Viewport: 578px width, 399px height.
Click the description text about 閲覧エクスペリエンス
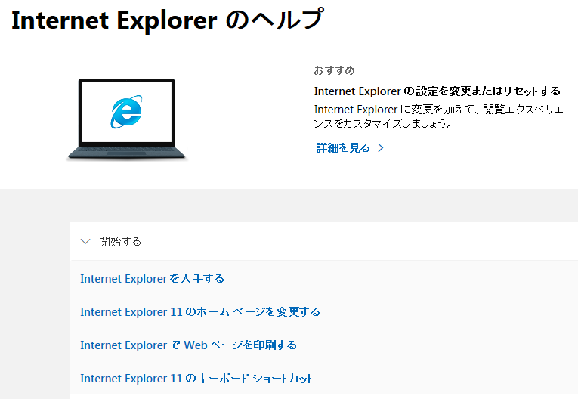coord(439,116)
